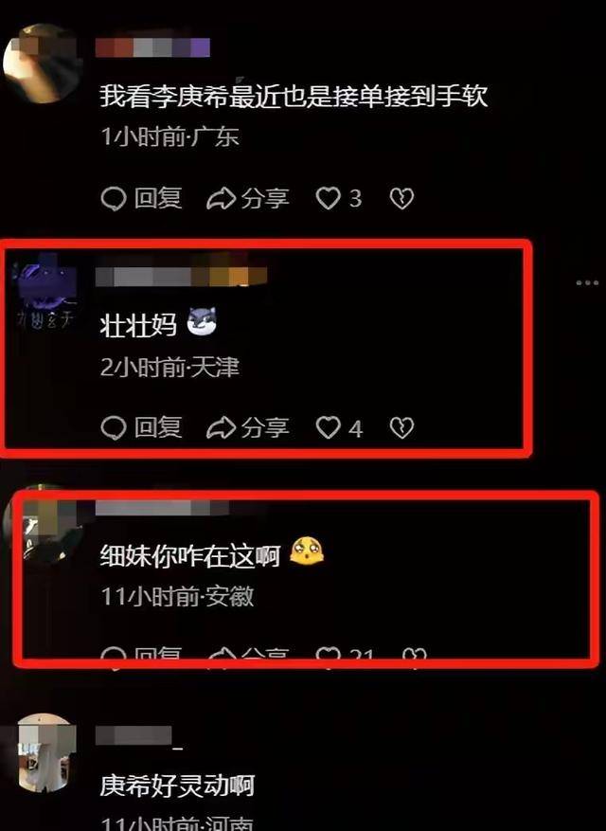
Task: Tap the cat emoji in 壮壮妈 comment
Action: (x=202, y=322)
